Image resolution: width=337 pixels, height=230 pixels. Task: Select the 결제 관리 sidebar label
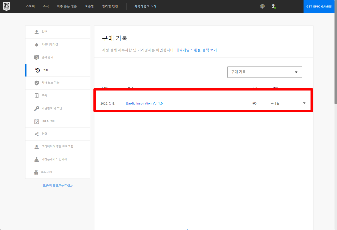point(47,57)
